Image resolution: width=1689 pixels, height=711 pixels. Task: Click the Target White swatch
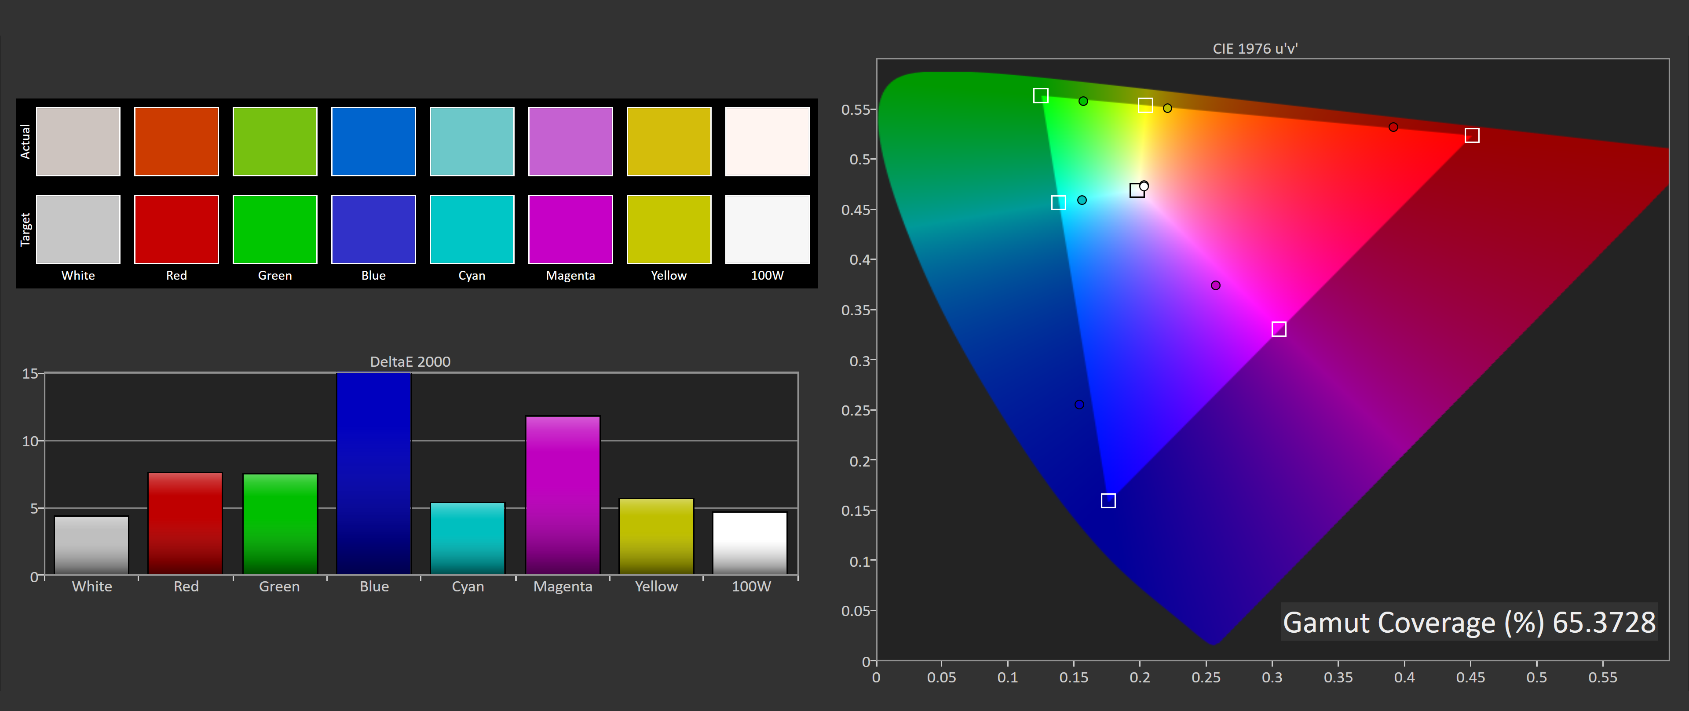(78, 230)
